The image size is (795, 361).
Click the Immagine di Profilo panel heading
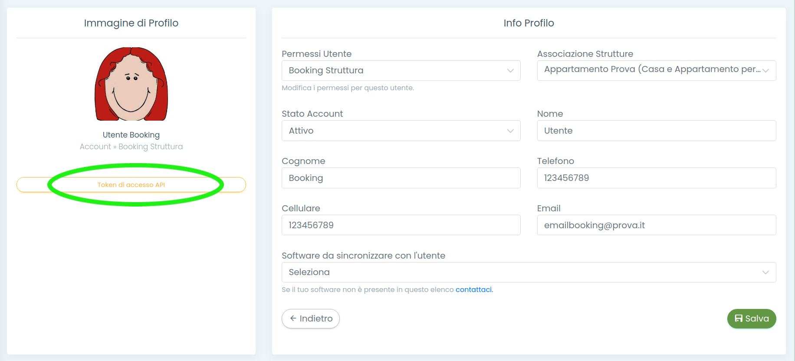tap(131, 23)
